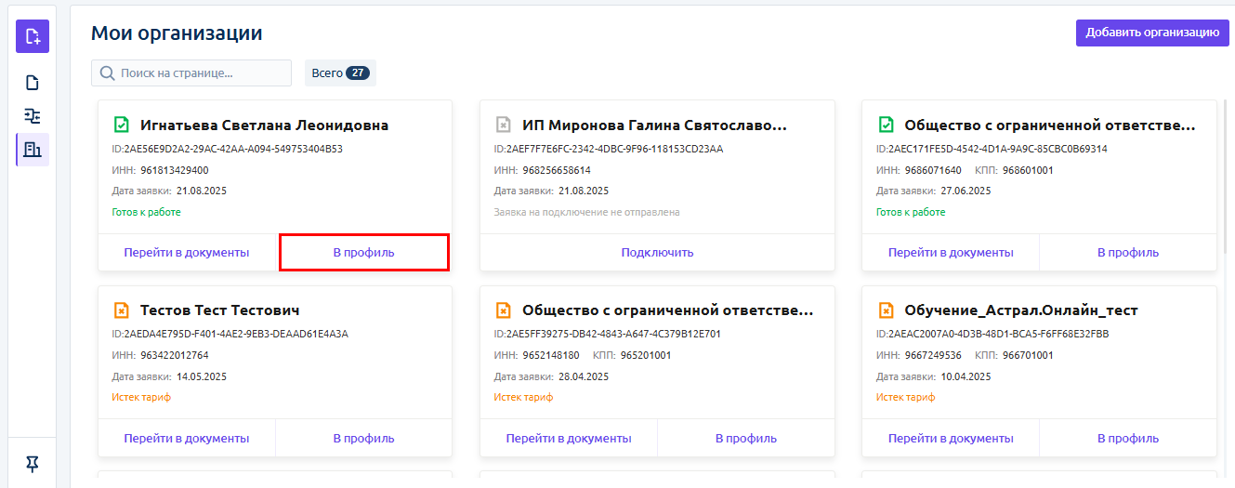Image resolution: width=1235 pixels, height=488 pixels.
Task: Click orange status icon of Тестов Тест Тестович
Action: (x=121, y=310)
